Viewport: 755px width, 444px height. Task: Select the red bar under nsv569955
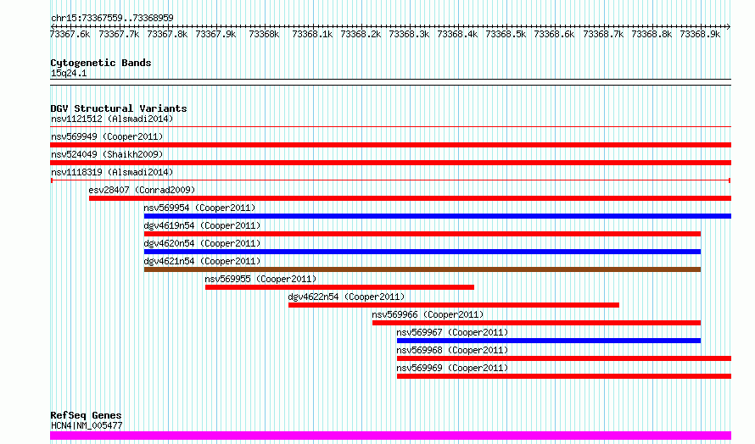coord(339,287)
